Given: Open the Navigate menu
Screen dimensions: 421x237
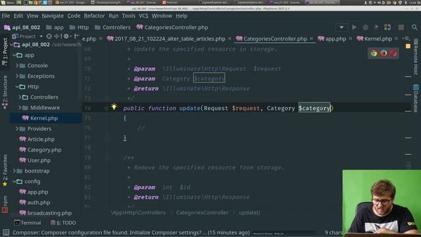Looking at the screenshot, I should pyautogui.click(x=53, y=16).
